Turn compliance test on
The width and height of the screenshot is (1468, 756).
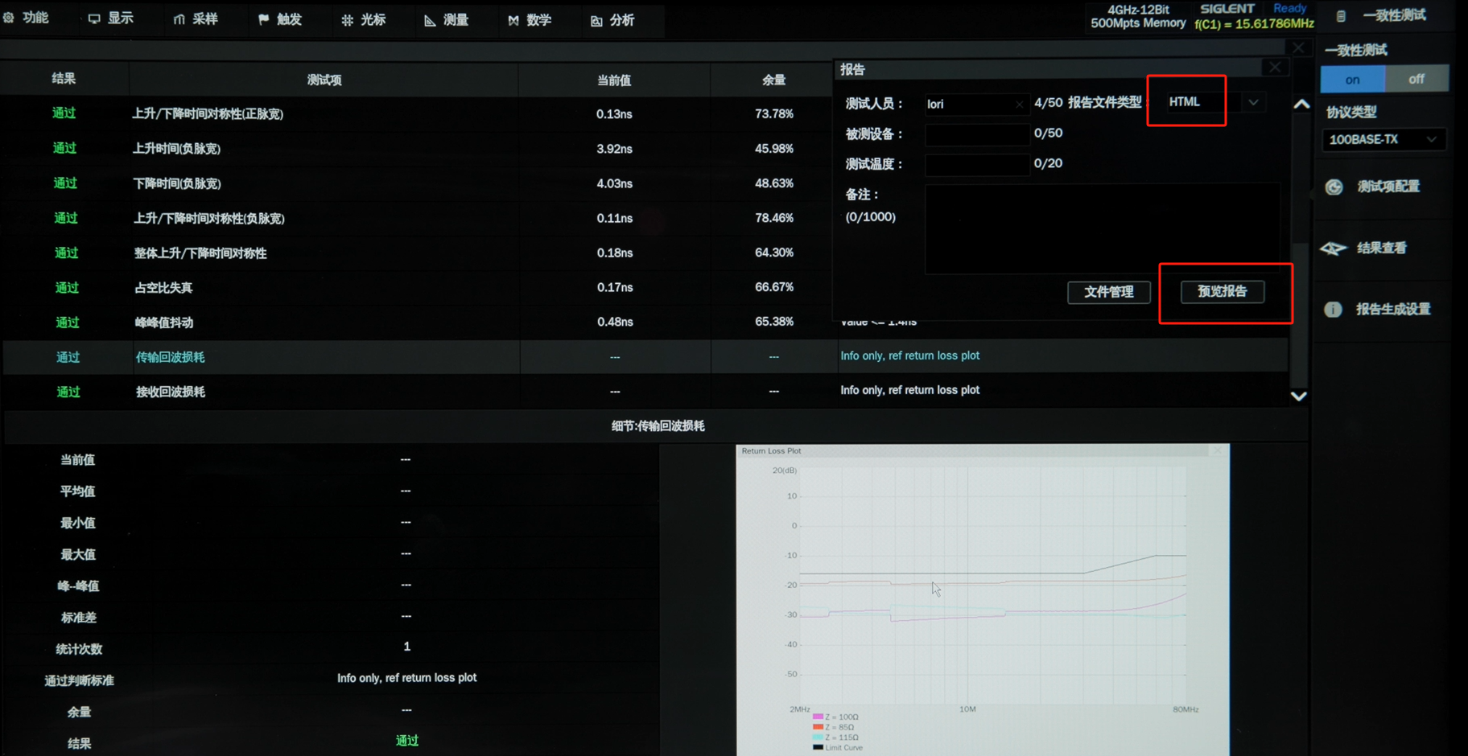pos(1352,79)
